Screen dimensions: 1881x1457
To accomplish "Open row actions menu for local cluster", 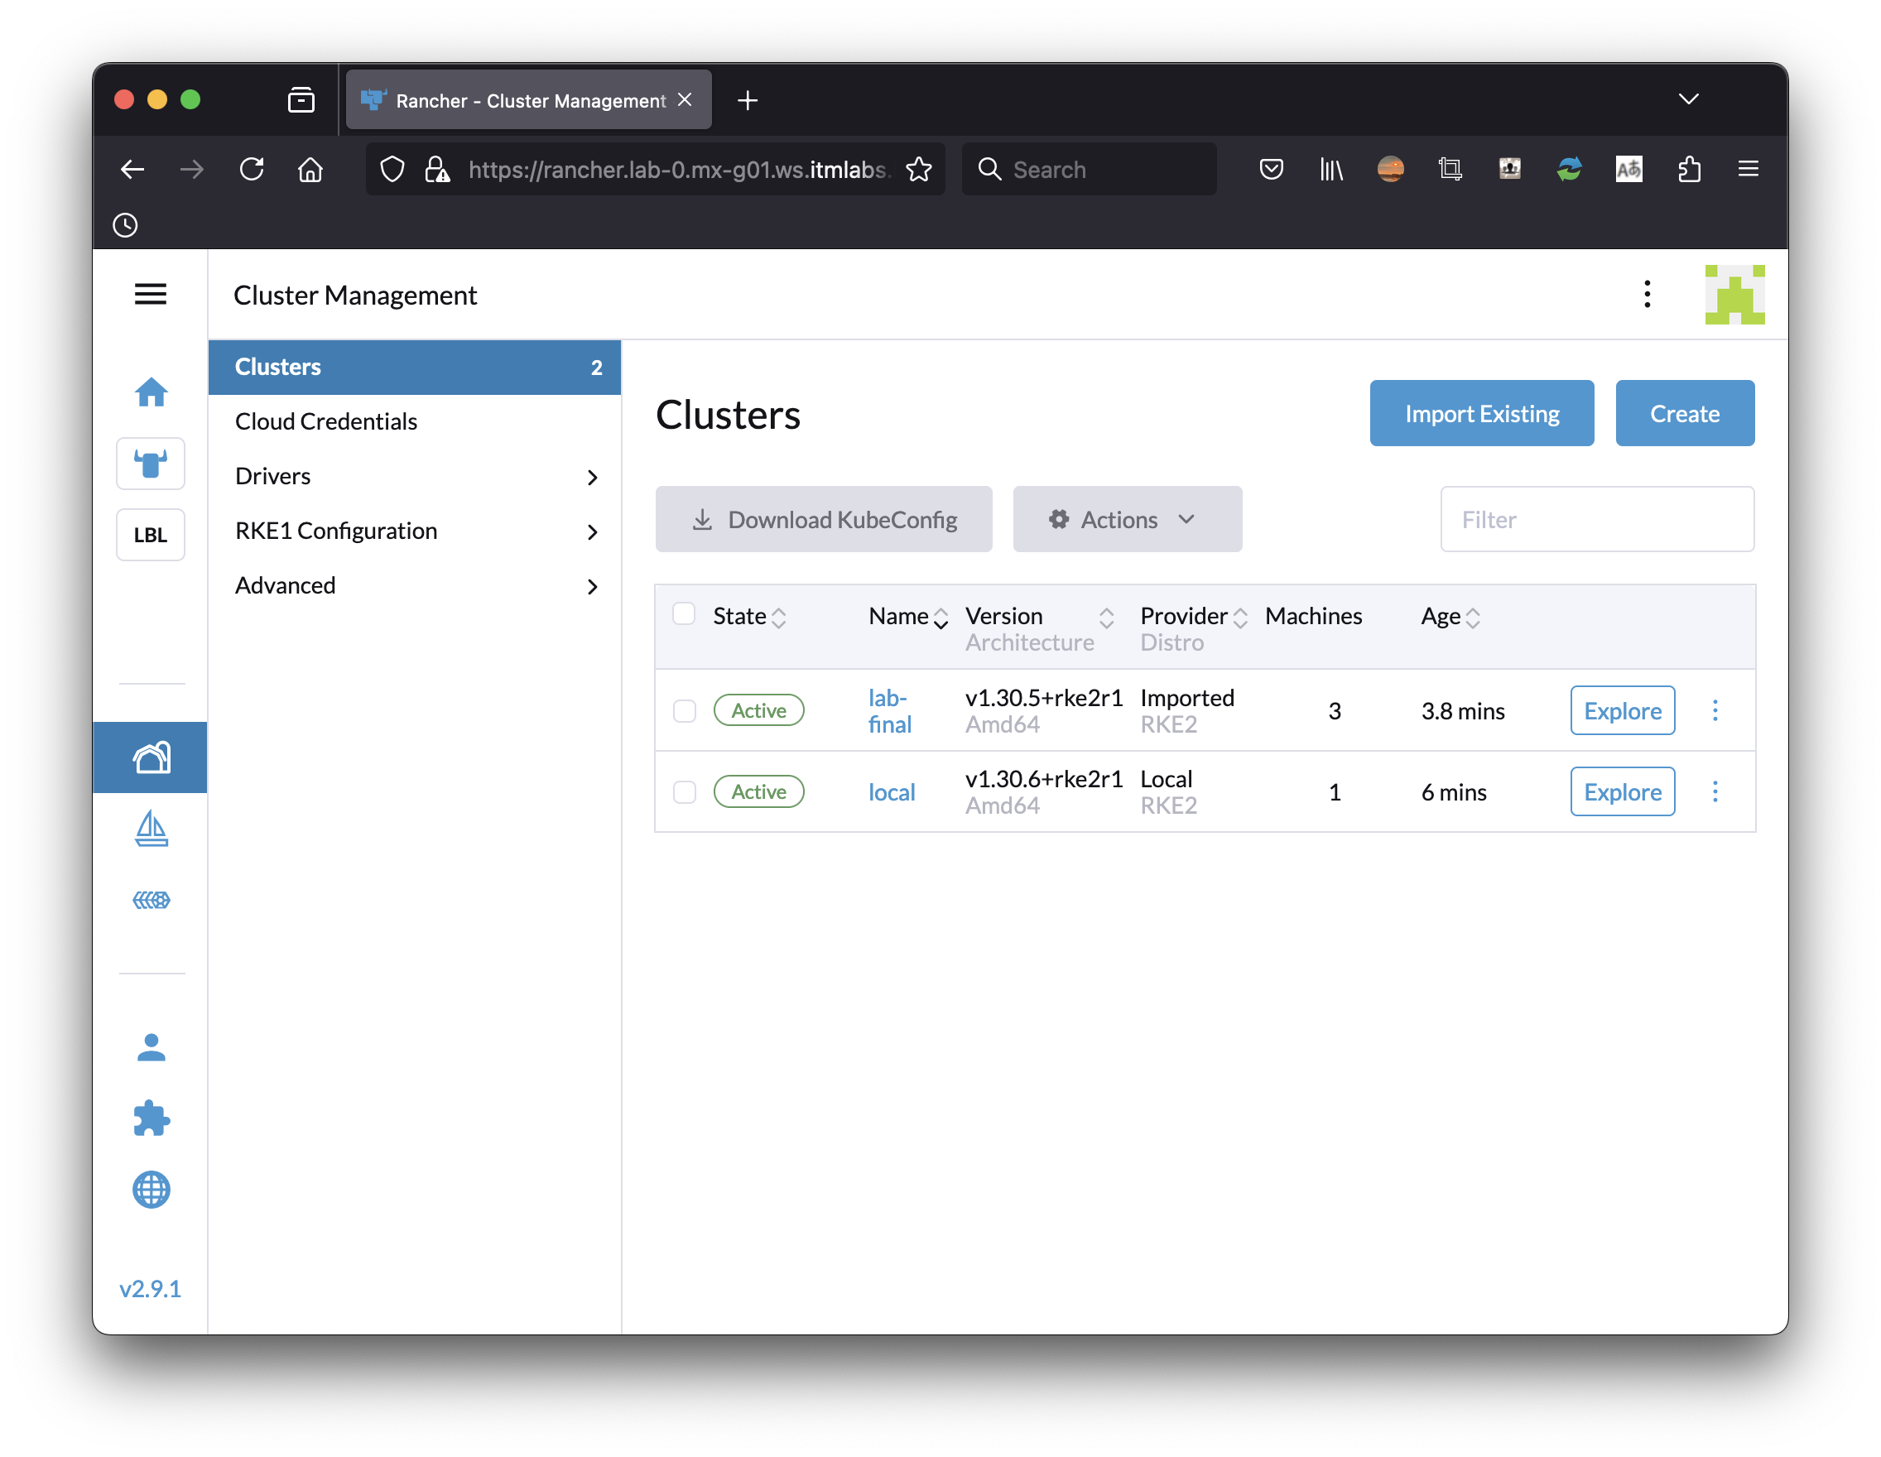I will pyautogui.click(x=1715, y=791).
